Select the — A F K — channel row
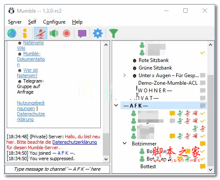Screen dimensions: 220x180 pyautogui.click(x=164, y=105)
